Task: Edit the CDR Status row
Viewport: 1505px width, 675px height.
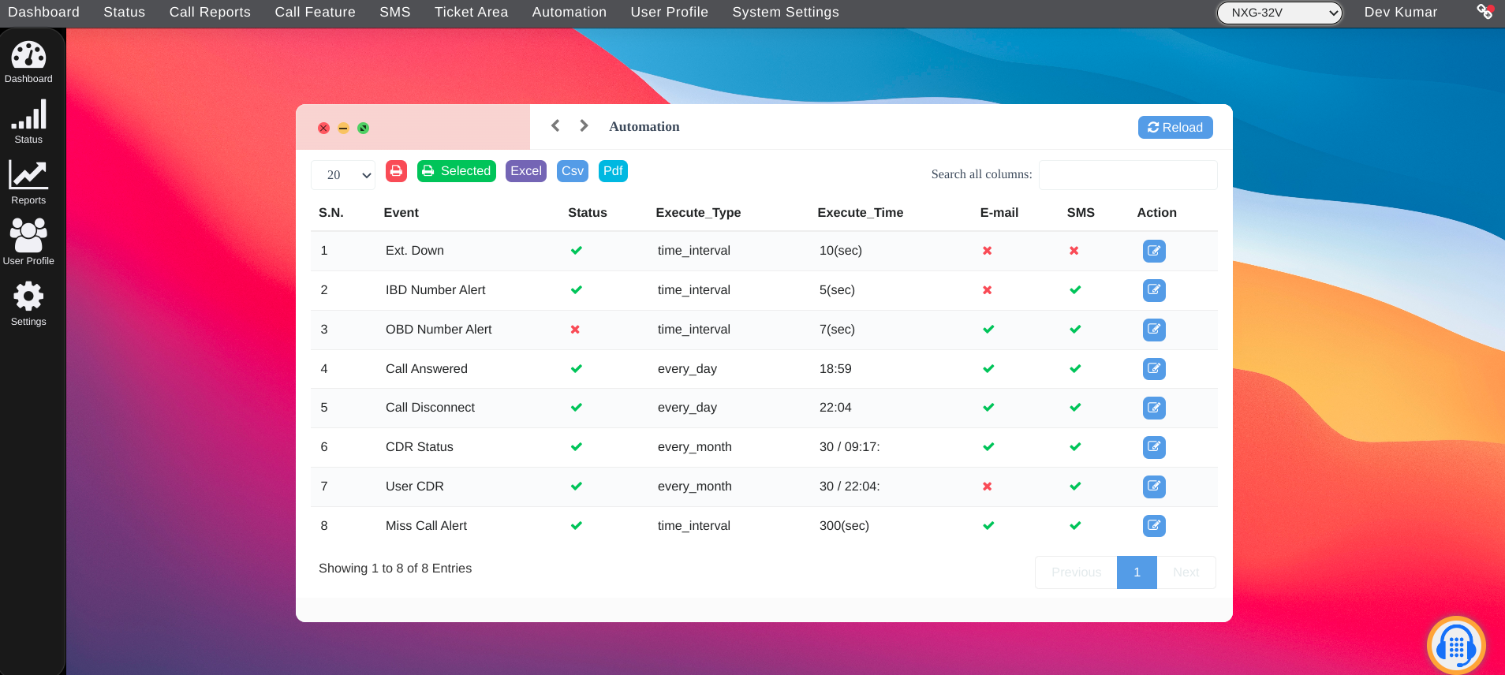Action: pos(1154,447)
